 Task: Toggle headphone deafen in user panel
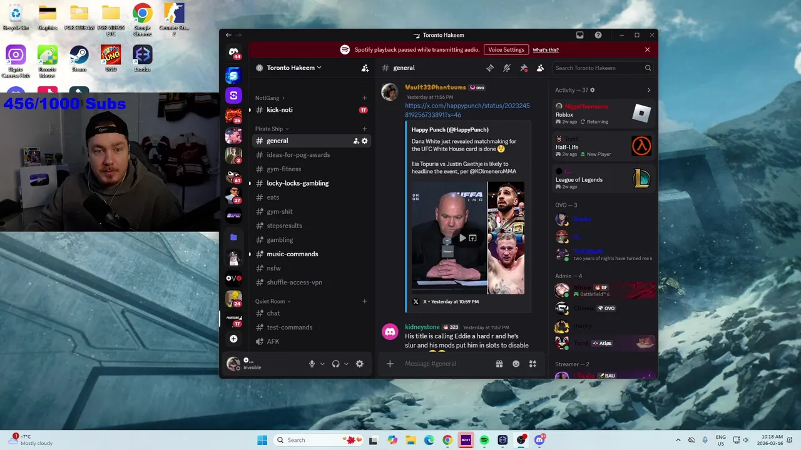[x=335, y=364]
